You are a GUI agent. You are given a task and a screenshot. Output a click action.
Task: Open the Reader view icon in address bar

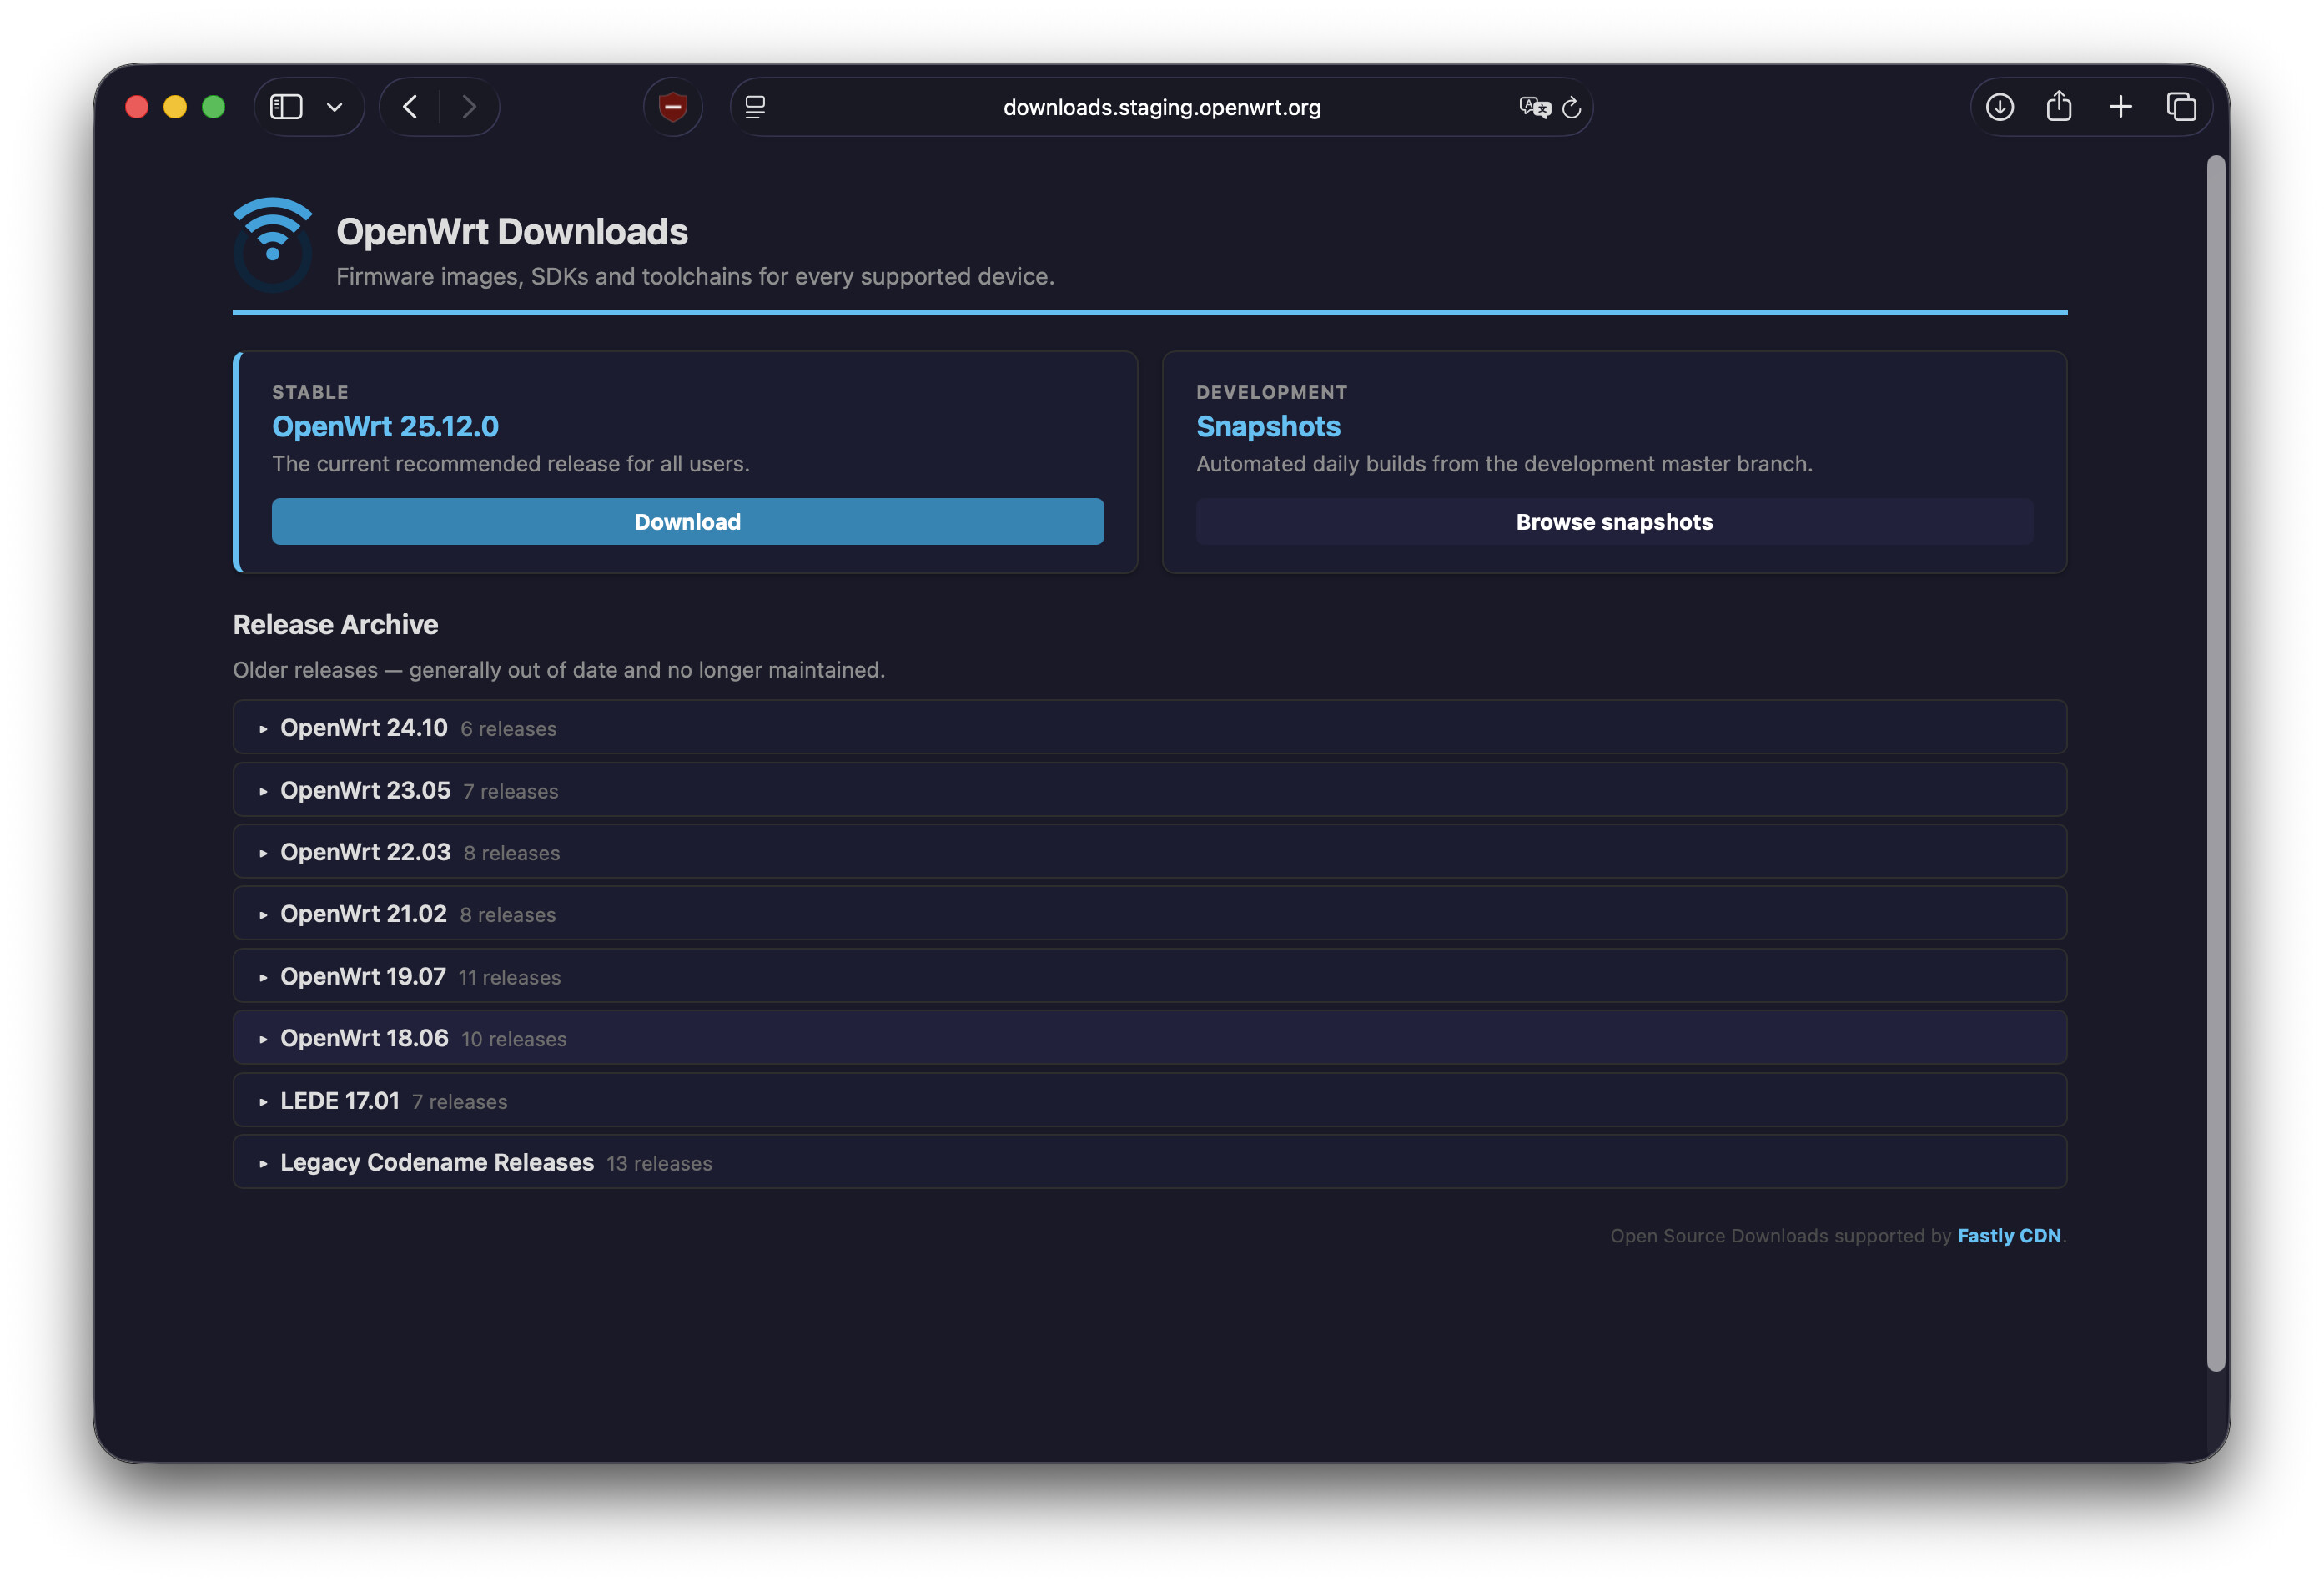click(755, 107)
